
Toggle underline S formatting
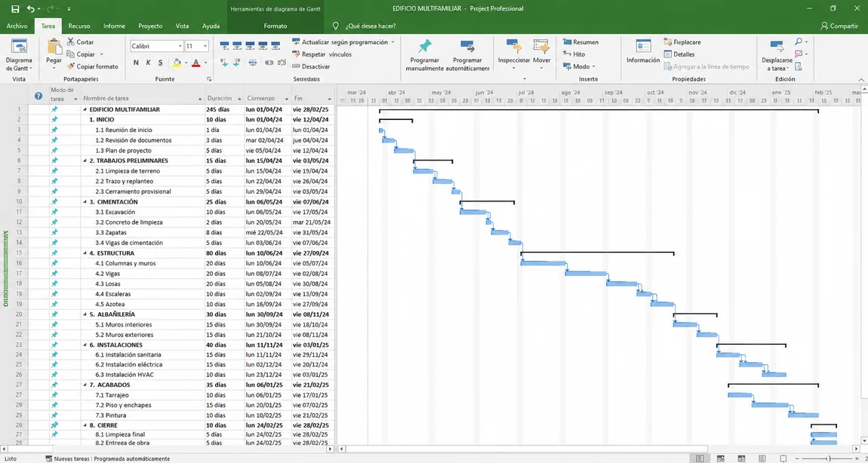[161, 63]
